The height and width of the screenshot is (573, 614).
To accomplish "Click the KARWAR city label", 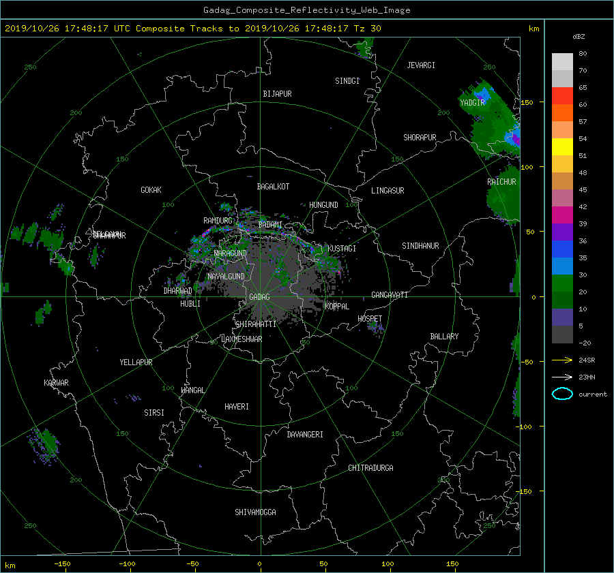I will coord(56,382).
